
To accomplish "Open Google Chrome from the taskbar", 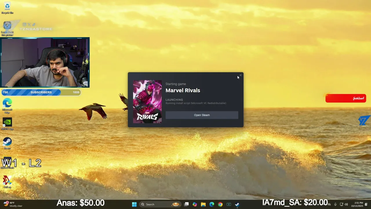I will [220, 204].
